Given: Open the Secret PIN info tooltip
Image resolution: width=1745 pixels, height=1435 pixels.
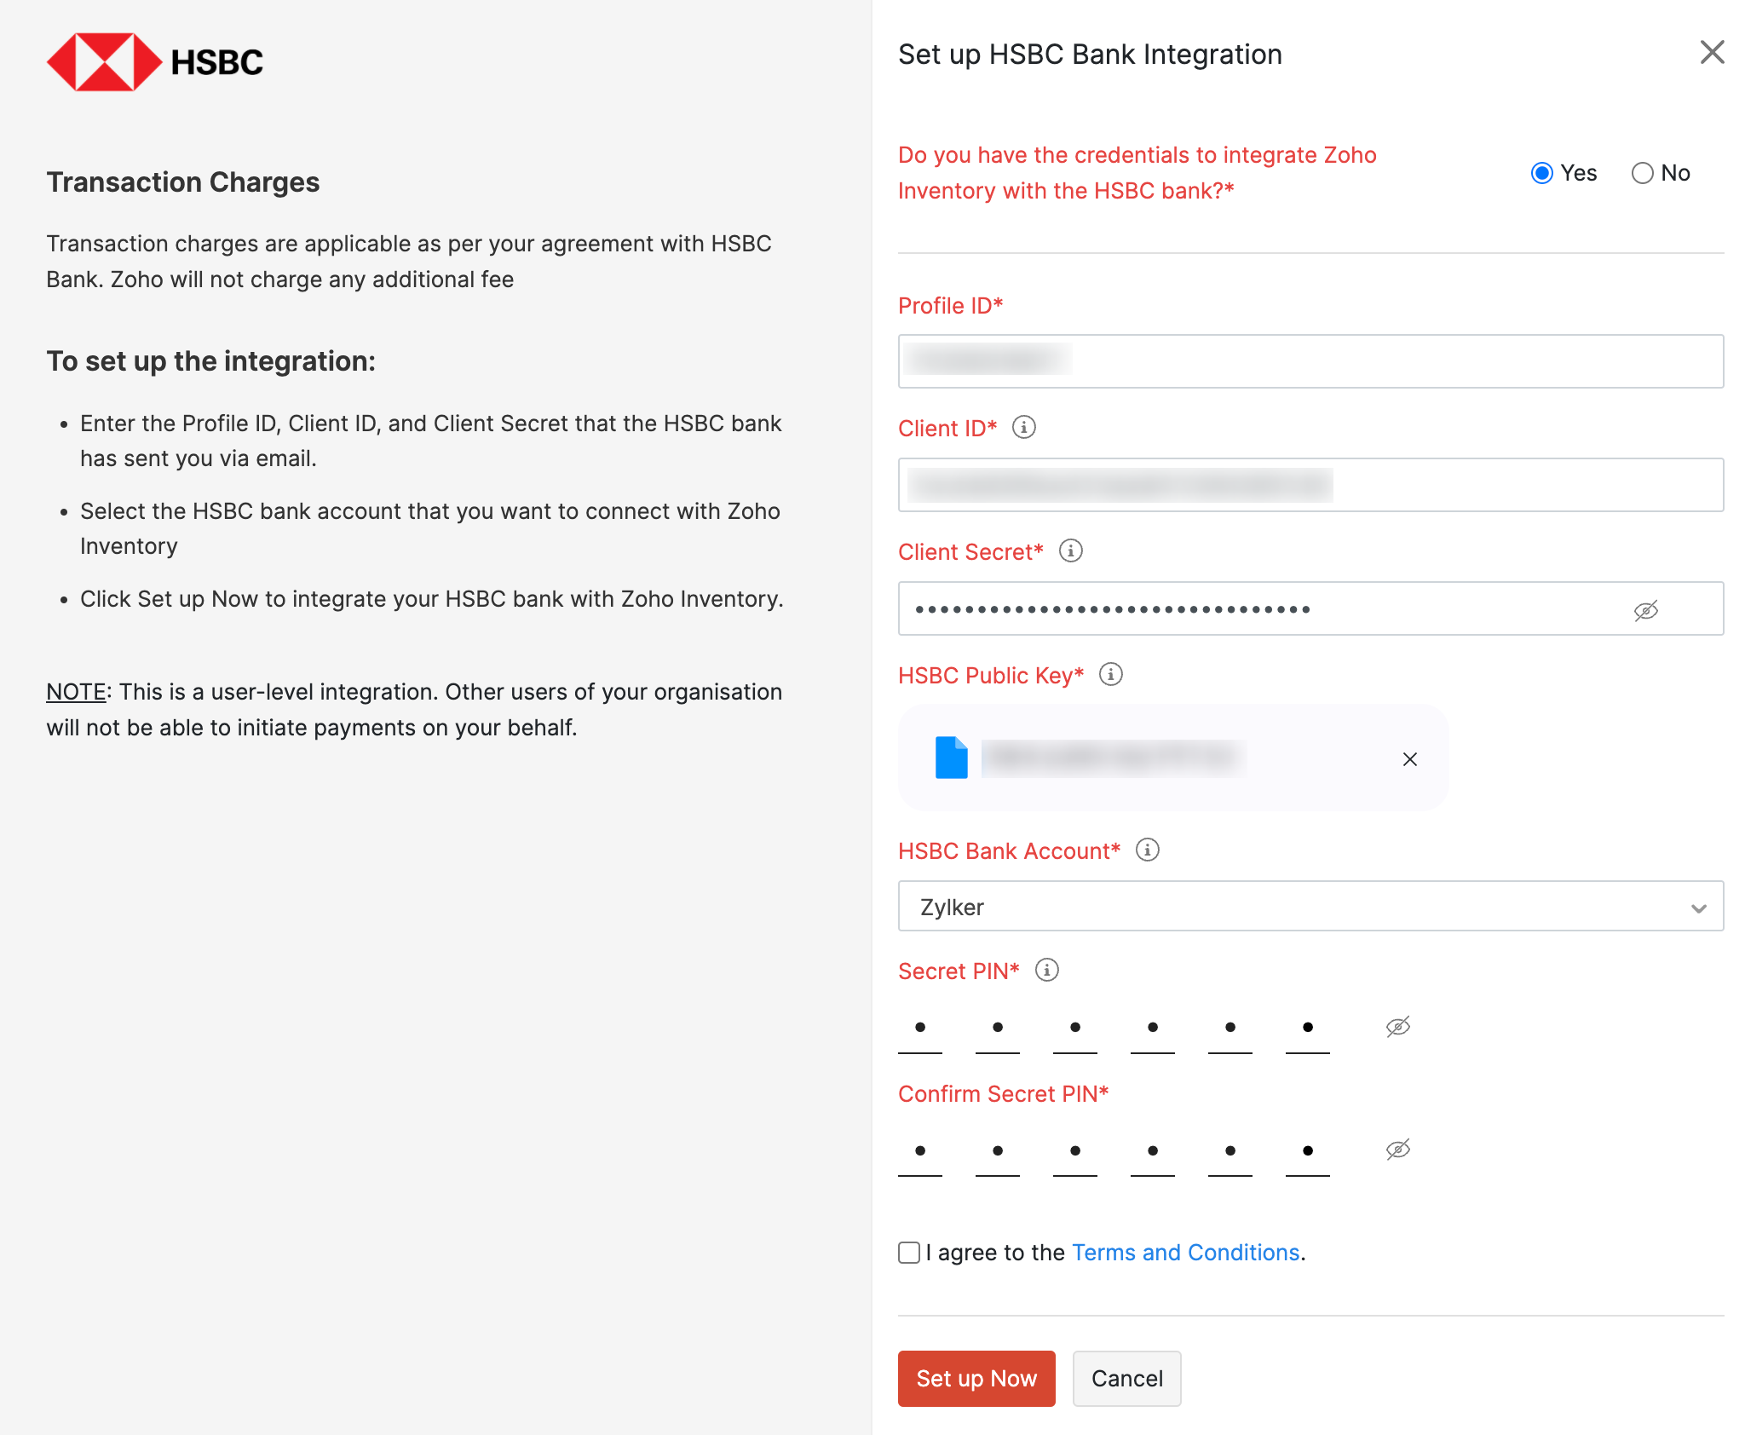Looking at the screenshot, I should [1046, 970].
